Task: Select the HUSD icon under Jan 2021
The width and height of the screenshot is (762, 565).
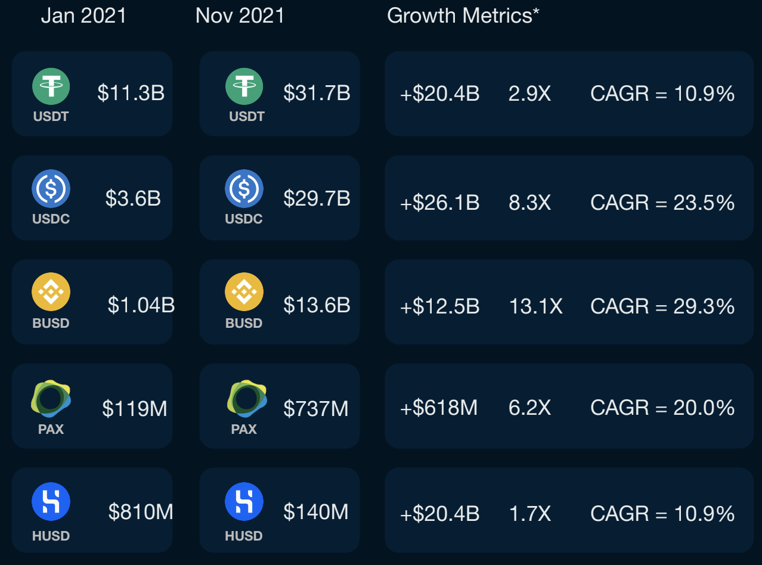Action: [x=51, y=502]
